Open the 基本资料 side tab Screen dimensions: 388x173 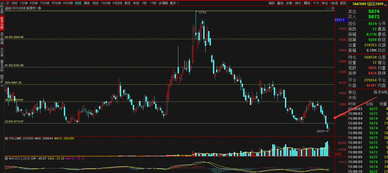tap(2, 65)
